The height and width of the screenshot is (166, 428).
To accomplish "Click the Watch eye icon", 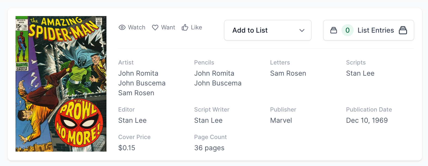I will [122, 27].
